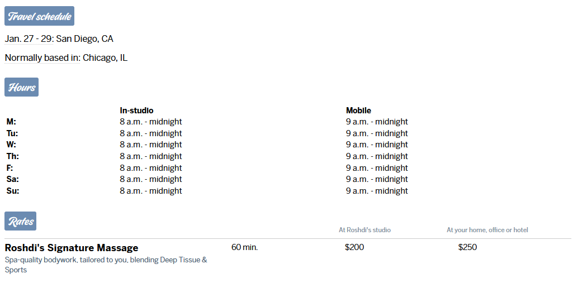Click the Roshdi's Signature Massage title
The width and height of the screenshot is (573, 288).
click(72, 248)
